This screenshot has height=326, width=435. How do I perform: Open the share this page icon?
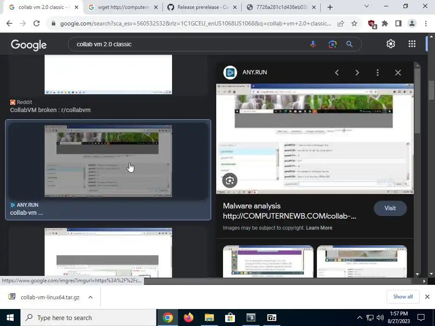pyautogui.click(x=341, y=24)
